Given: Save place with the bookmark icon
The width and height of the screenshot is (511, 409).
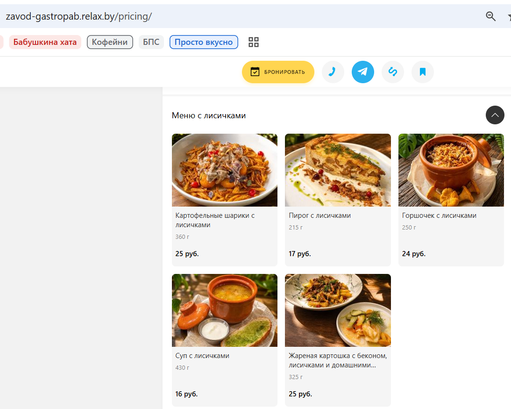Looking at the screenshot, I should pos(423,72).
